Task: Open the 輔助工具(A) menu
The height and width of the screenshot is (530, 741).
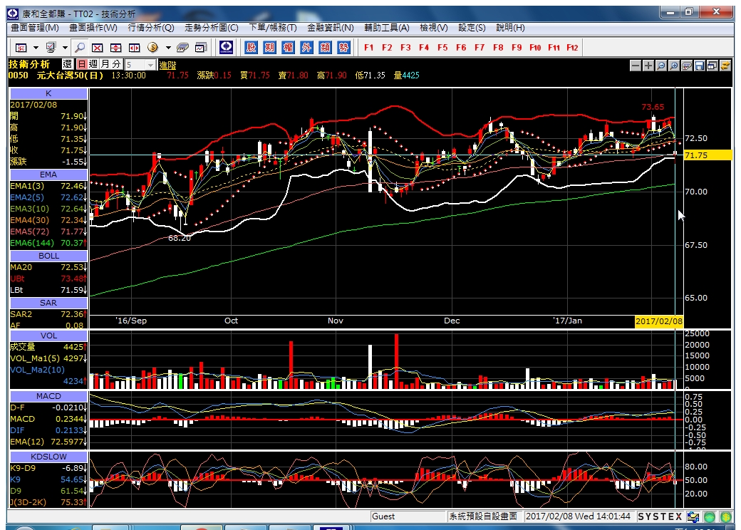Action: [x=387, y=28]
